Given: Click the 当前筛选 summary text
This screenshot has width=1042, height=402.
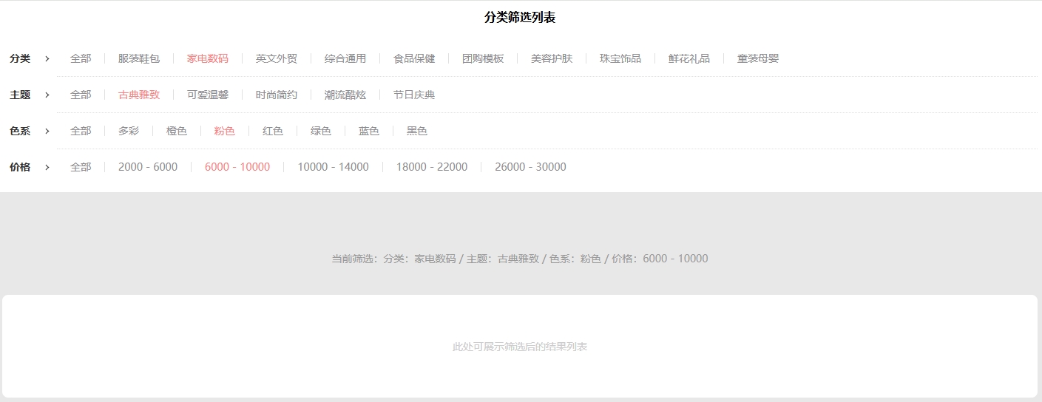Looking at the screenshot, I should 520,259.
